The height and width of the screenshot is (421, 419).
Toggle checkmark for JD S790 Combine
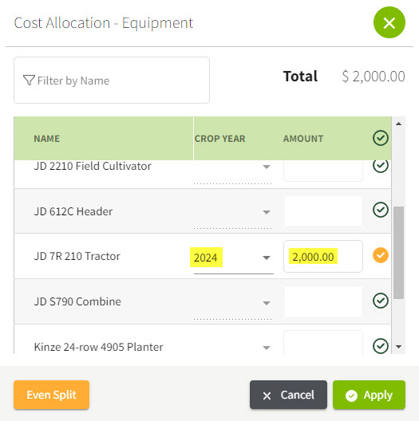pyautogui.click(x=381, y=301)
